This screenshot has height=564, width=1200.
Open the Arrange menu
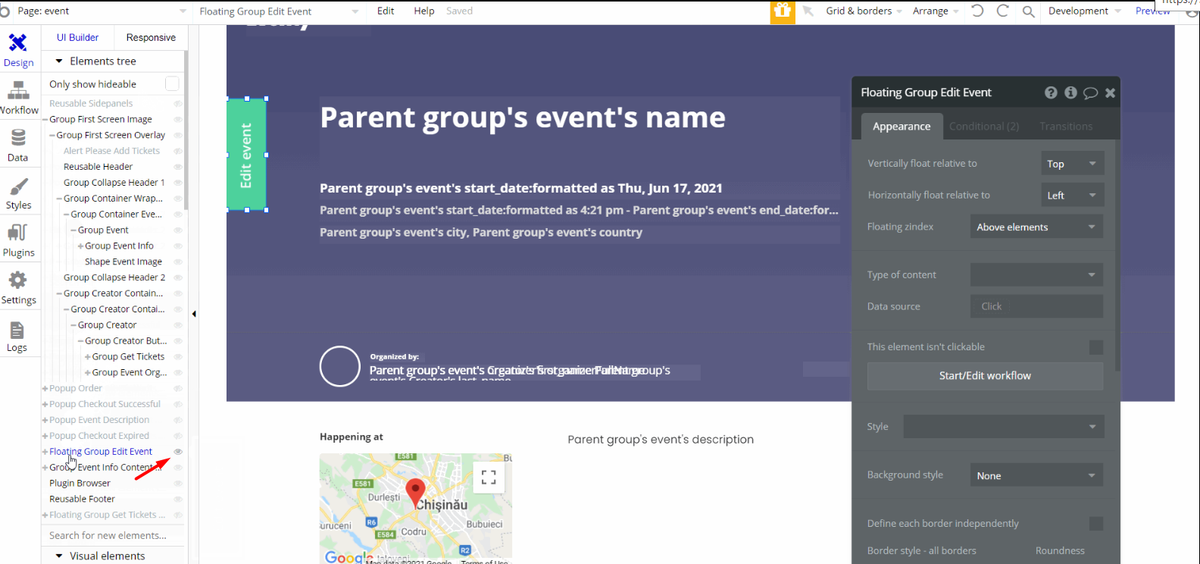936,11
